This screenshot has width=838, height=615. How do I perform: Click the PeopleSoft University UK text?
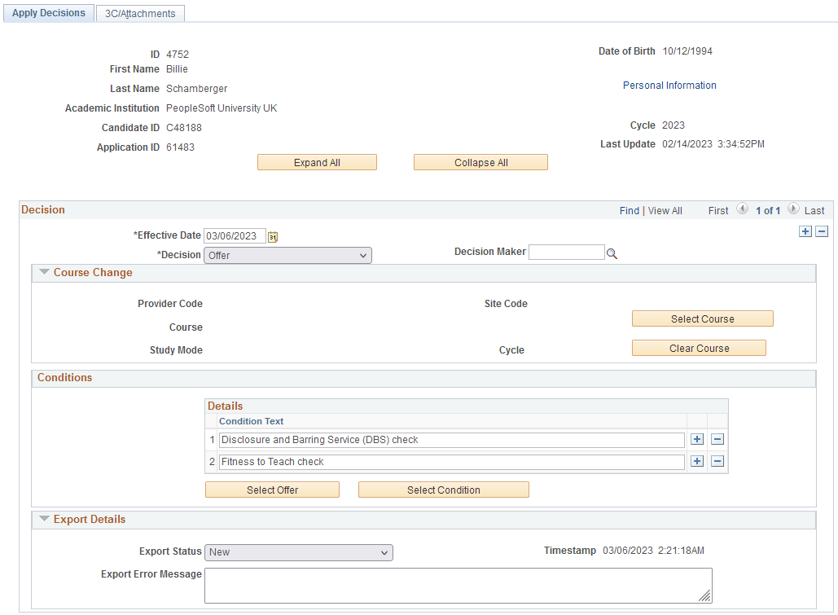[222, 108]
